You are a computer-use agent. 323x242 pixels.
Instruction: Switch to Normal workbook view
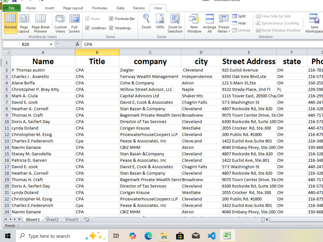pyautogui.click(x=10, y=23)
